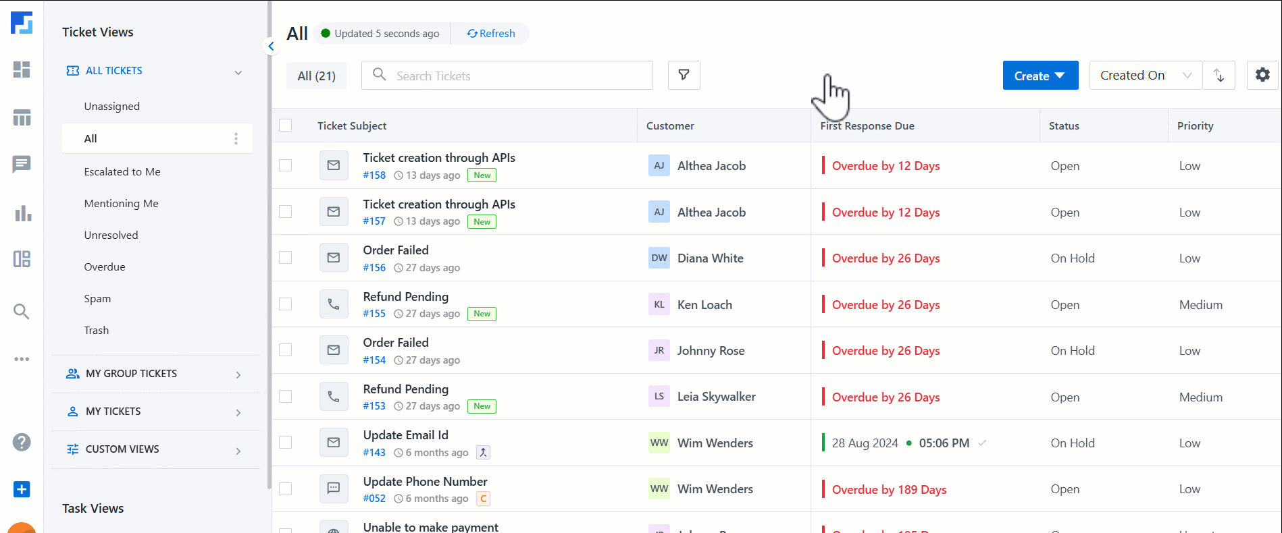1282x533 pixels.
Task: Click the orange C badge on ticket #052
Action: 483,499
